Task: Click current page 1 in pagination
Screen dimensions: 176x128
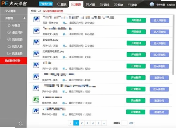Action: click(x=76, y=123)
